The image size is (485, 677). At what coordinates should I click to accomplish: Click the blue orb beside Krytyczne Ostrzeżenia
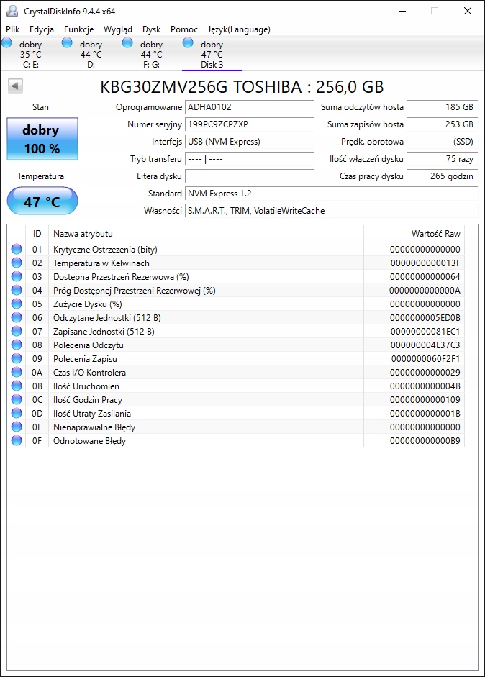17,250
